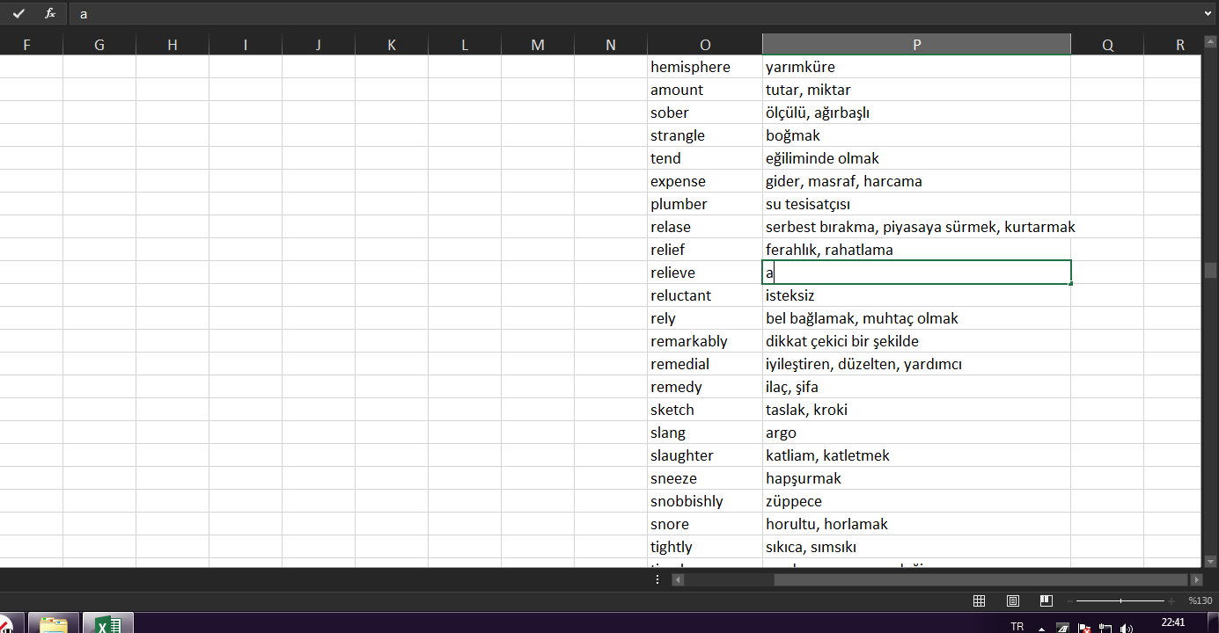Select column I header
Image resolution: width=1219 pixels, height=633 pixels.
point(246,45)
